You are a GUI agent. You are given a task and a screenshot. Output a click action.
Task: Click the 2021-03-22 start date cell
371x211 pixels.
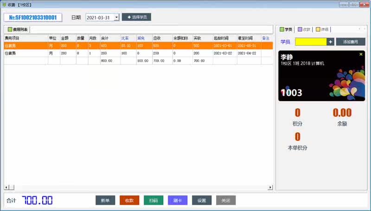[x=225, y=53]
